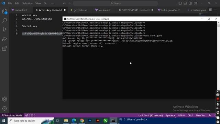Open Illustrator from the taskbar
The width and height of the screenshot is (220, 124).
pos(98,121)
